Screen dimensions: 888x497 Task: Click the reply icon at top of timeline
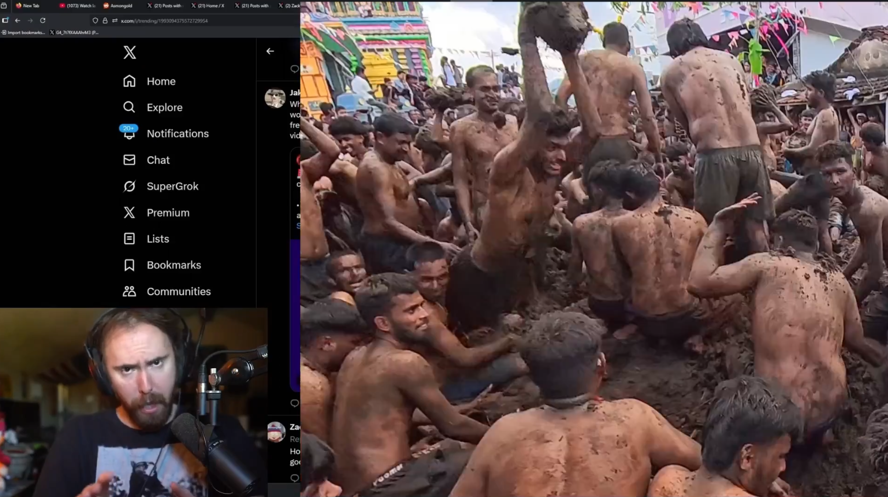(x=295, y=69)
